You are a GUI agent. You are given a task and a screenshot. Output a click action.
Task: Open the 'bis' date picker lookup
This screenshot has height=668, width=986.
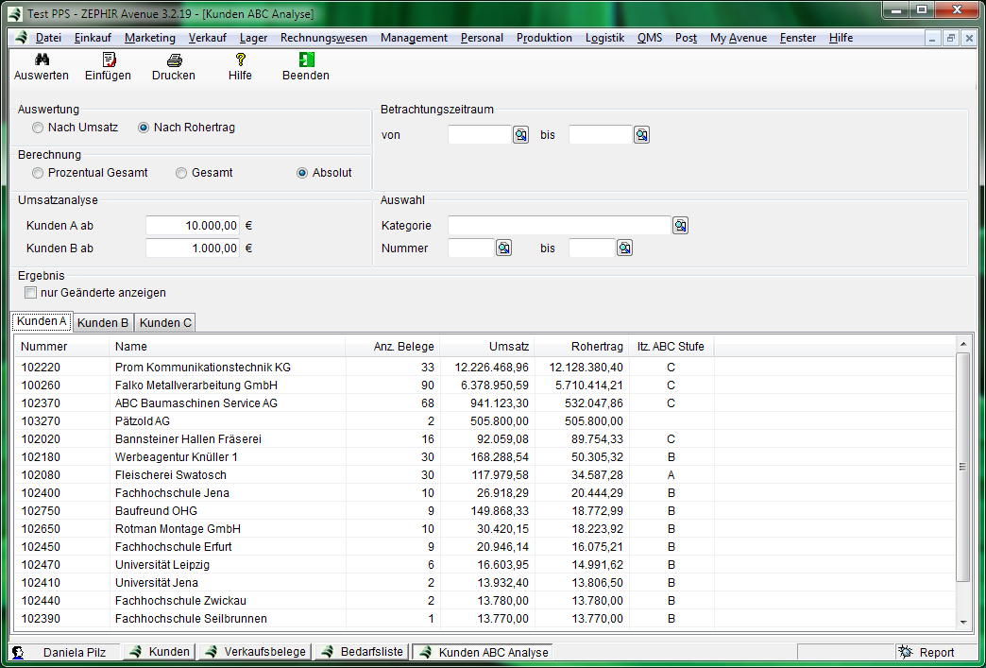(x=641, y=135)
